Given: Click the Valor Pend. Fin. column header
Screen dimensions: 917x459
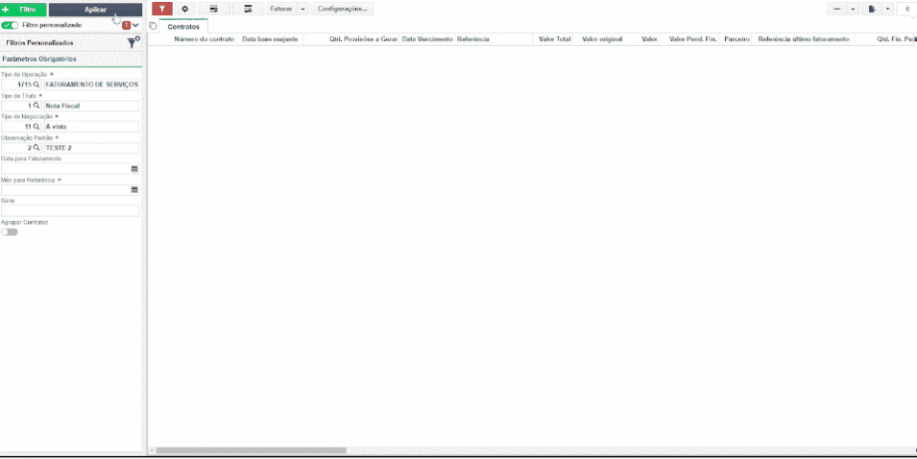Looking at the screenshot, I should (x=693, y=39).
